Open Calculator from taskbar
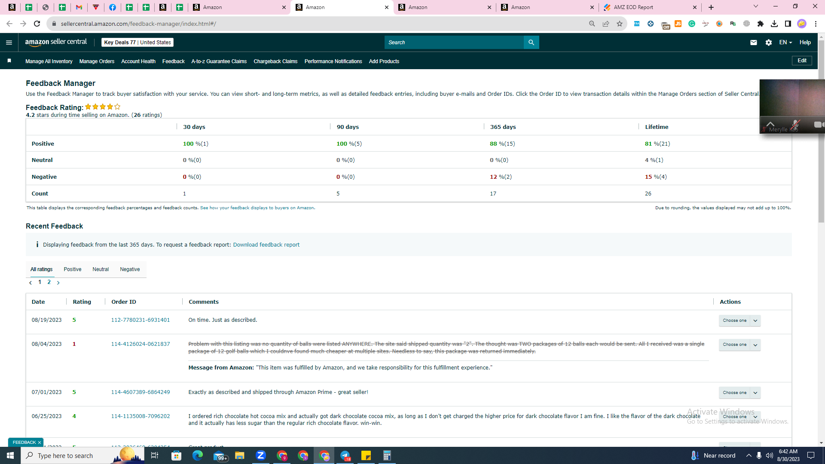Screen dimensions: 825x464 [387, 455]
